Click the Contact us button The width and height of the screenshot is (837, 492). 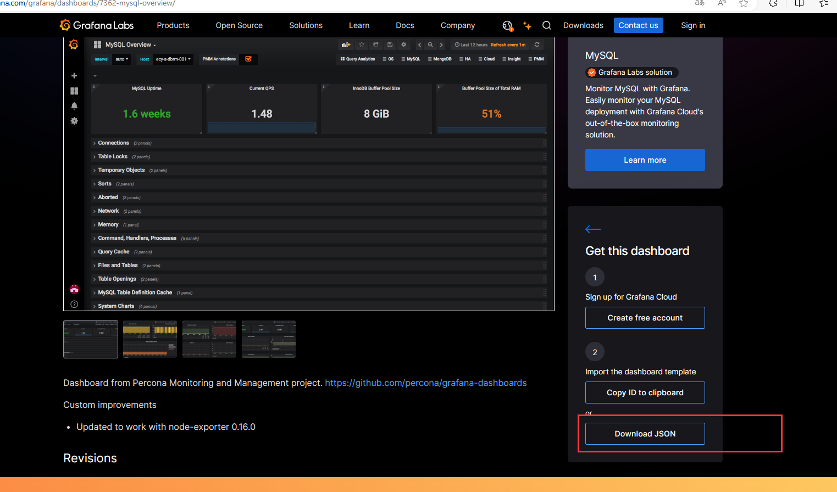pos(639,25)
